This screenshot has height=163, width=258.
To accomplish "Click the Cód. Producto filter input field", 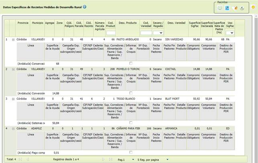I will click(x=111, y=33).
